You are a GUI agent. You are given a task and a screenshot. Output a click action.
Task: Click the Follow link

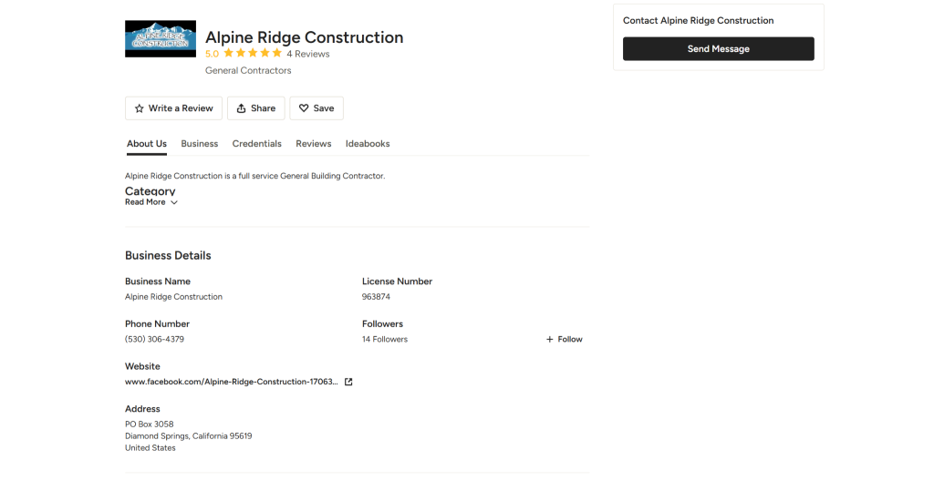[x=570, y=340]
